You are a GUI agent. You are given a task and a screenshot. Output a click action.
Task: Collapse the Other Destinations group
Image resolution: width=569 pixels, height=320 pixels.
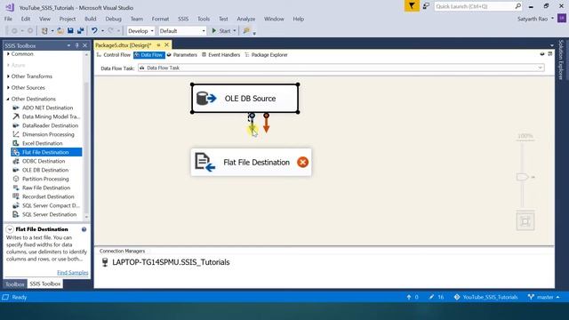point(8,99)
